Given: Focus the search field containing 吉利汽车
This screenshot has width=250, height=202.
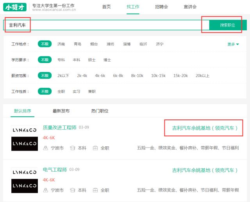Looking at the screenshot, I should point(106,25).
